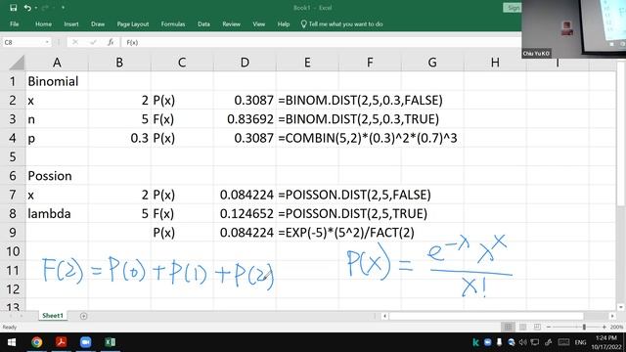
Task: Click the Excel taskbar icon
Action: [x=111, y=342]
